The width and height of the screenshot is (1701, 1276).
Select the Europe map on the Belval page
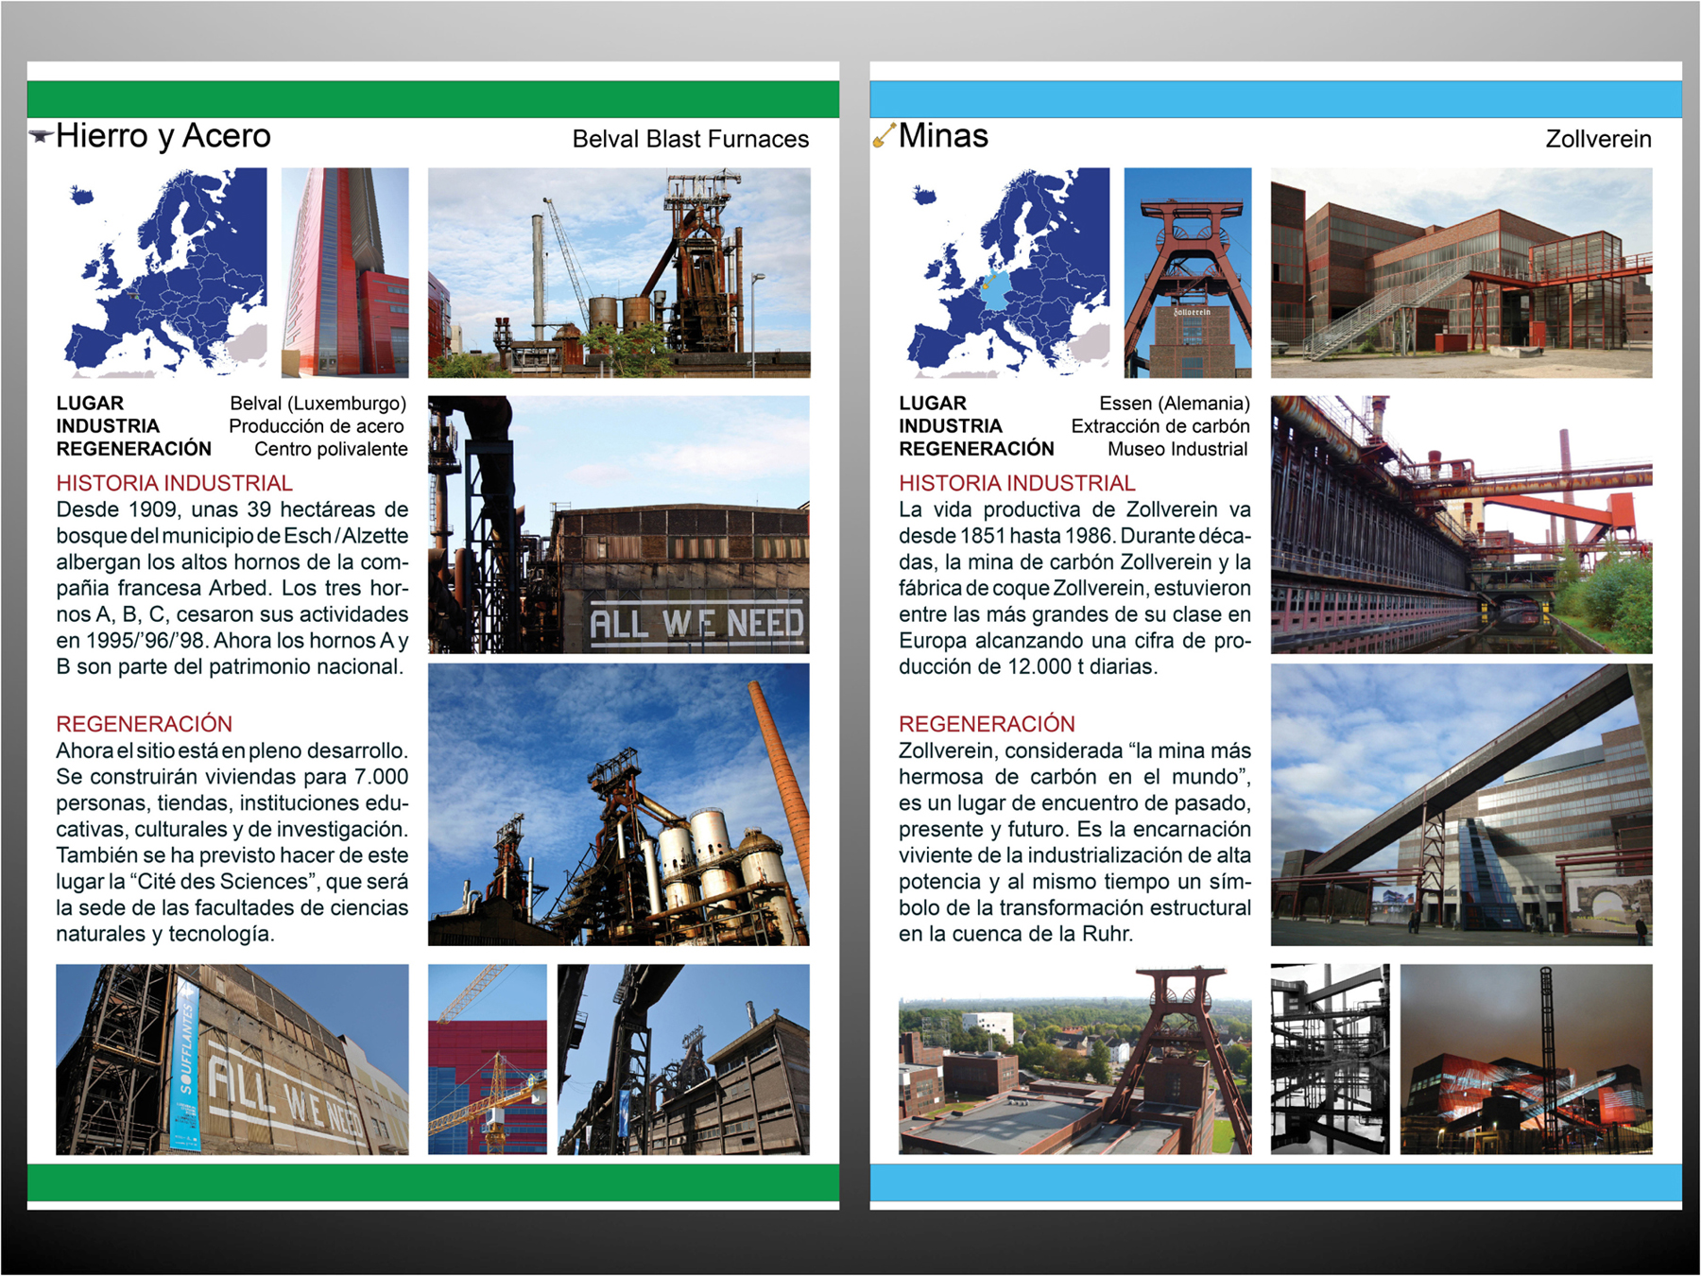(161, 273)
